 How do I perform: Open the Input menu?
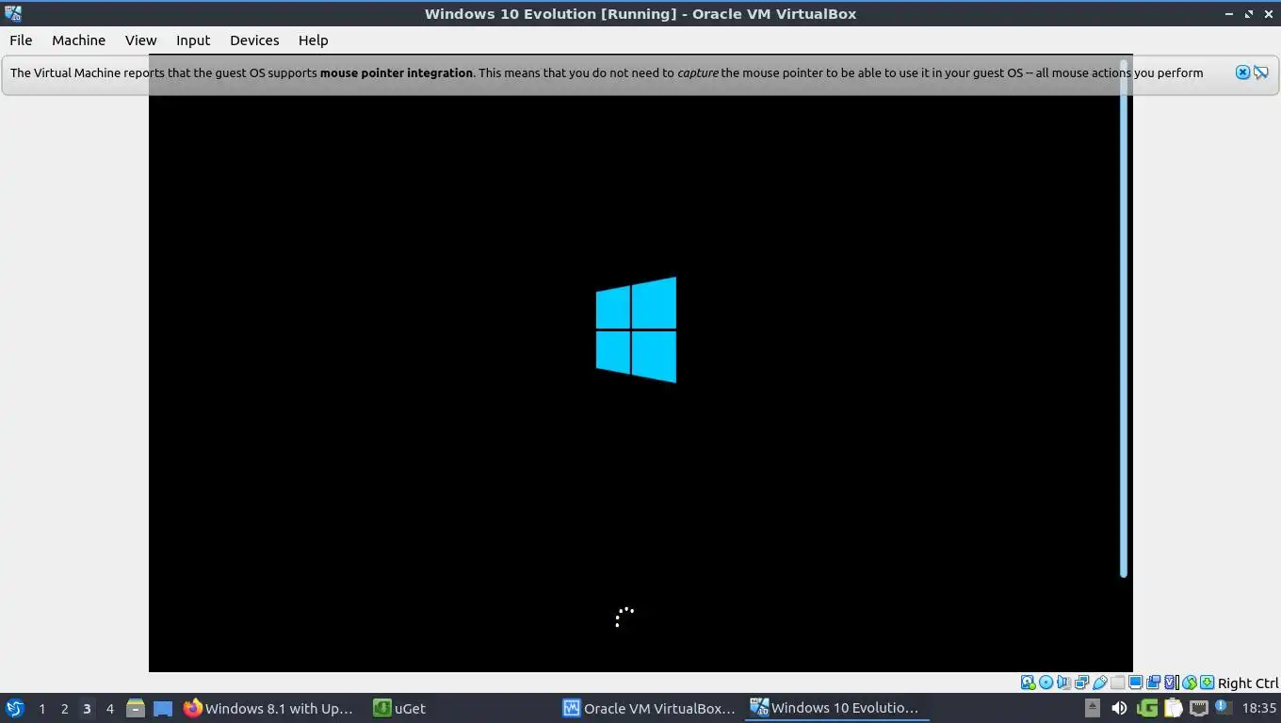point(193,40)
